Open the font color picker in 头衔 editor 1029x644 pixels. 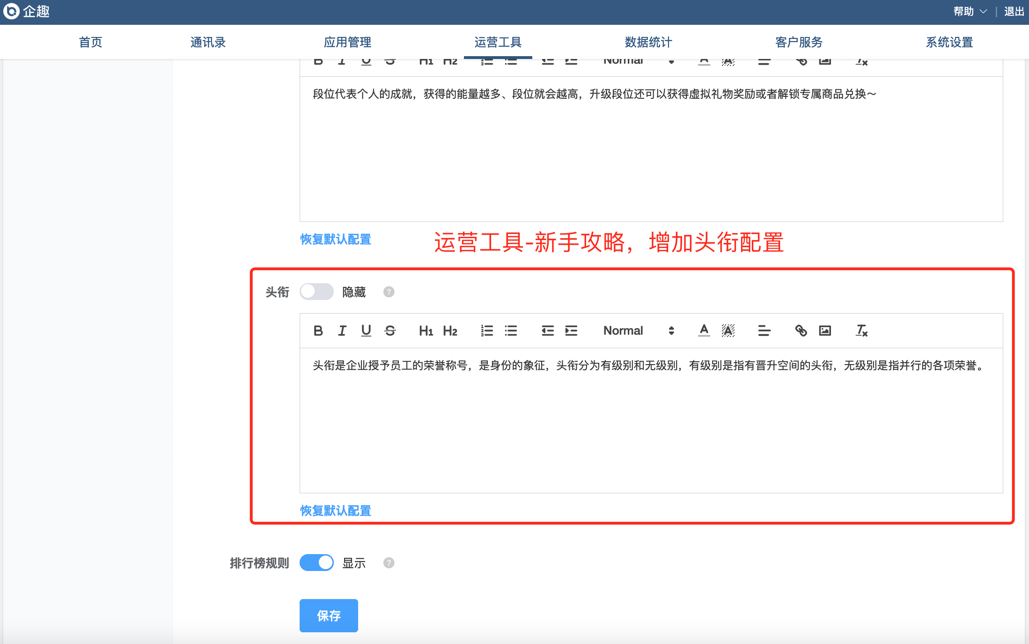tap(704, 331)
